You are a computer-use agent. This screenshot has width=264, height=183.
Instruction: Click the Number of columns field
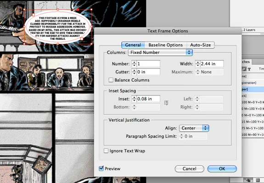(x=148, y=64)
